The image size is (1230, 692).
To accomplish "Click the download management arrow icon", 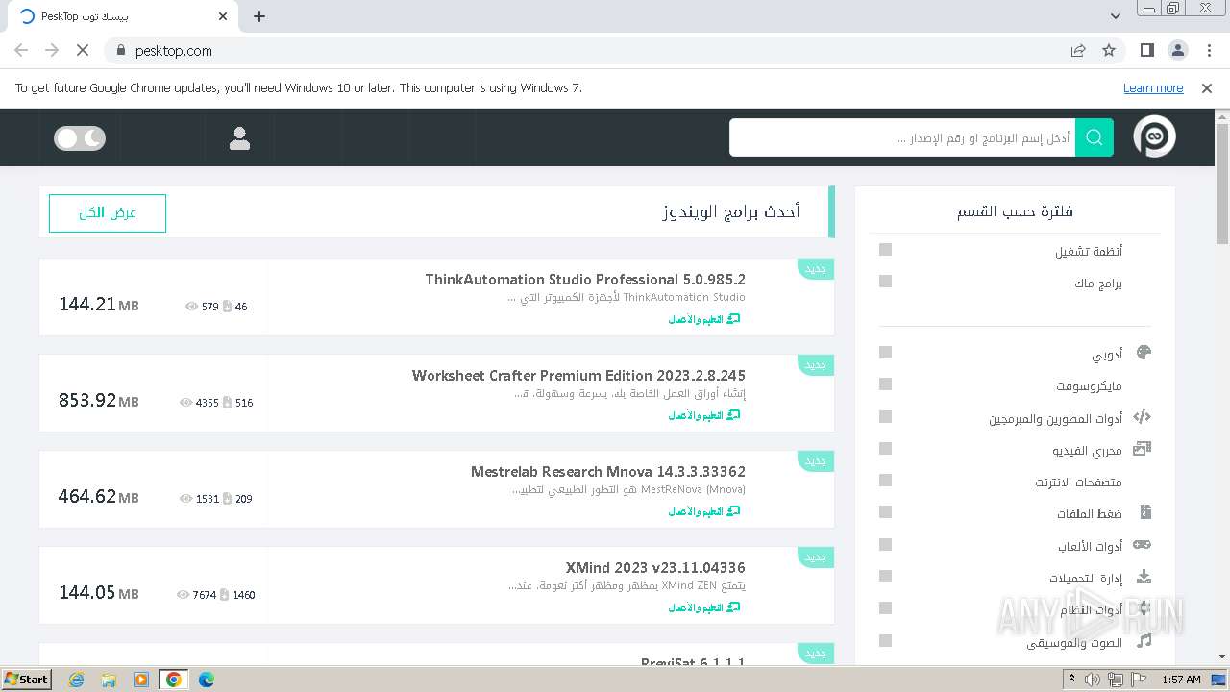I will (x=1144, y=577).
